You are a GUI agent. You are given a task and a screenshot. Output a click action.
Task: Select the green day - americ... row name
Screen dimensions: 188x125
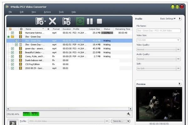35,49
